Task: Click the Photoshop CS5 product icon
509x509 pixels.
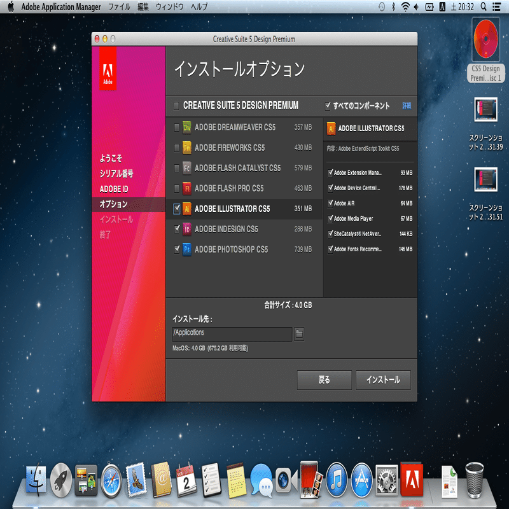Action: click(186, 249)
